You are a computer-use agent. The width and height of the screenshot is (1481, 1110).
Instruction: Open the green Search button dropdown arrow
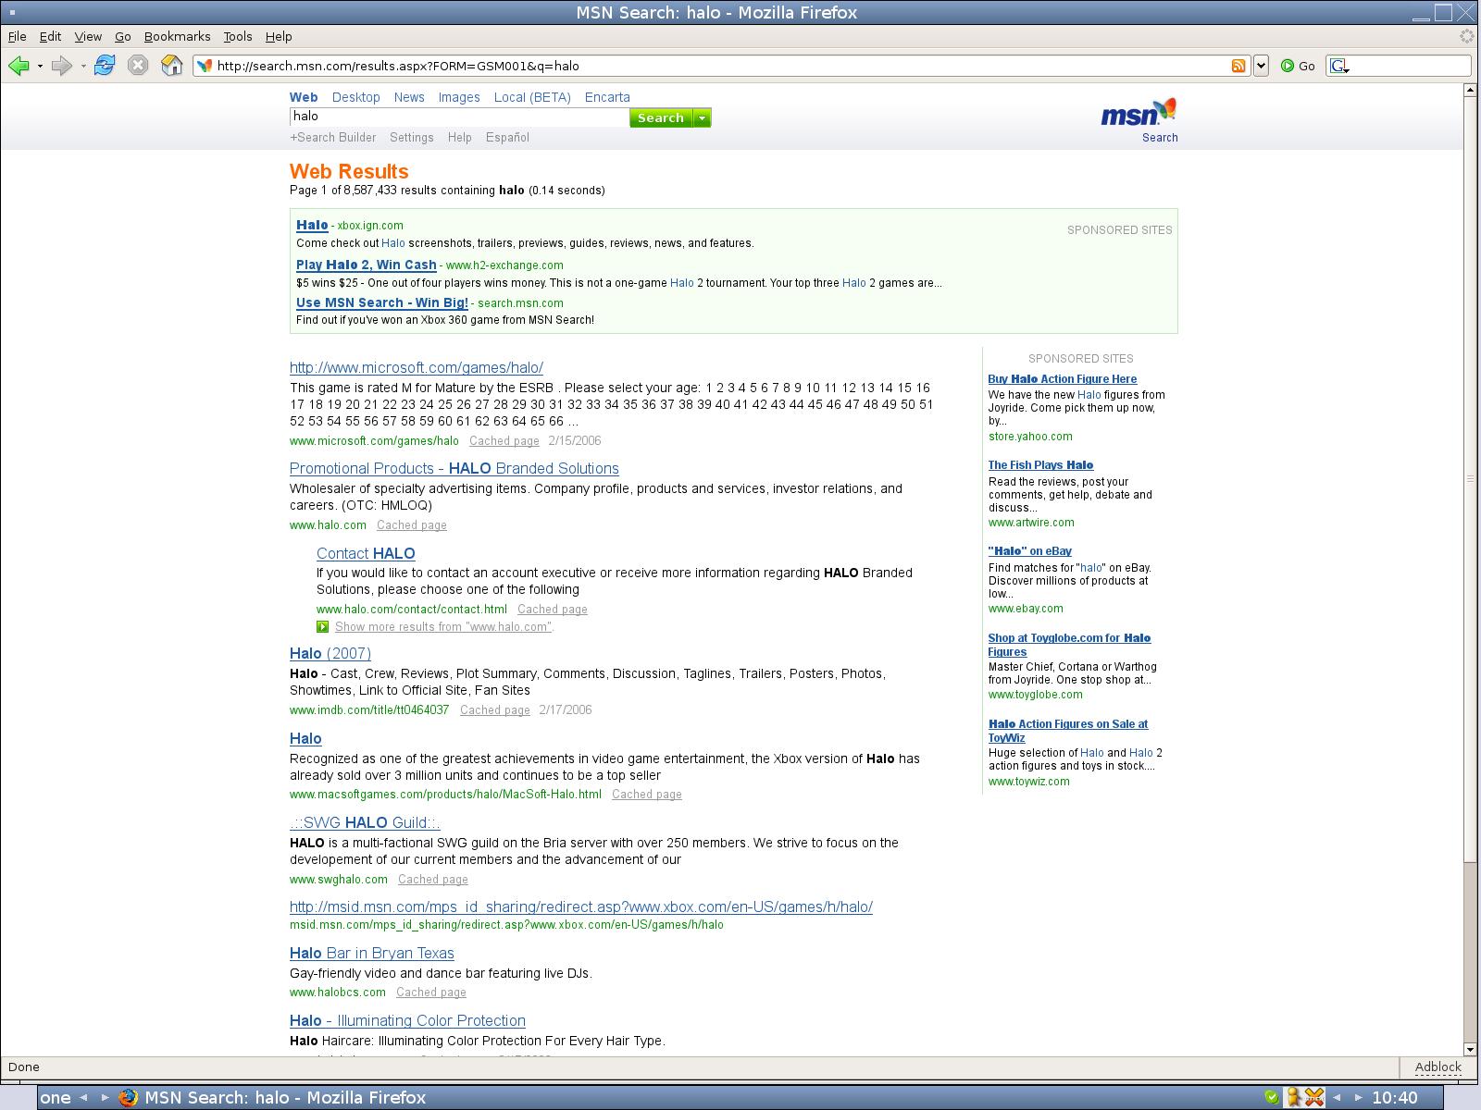(x=702, y=117)
